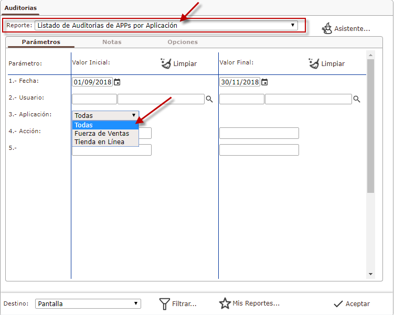This screenshot has width=394, height=315.
Task: Focus initial Usuario name field
Action: coord(161,99)
